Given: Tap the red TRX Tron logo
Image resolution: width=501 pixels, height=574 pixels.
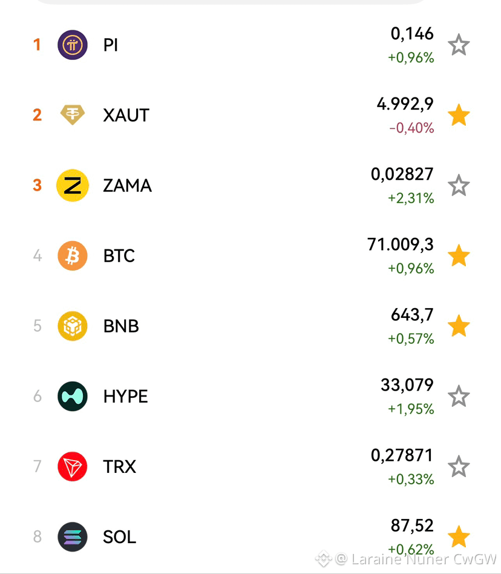Looking at the screenshot, I should (73, 466).
